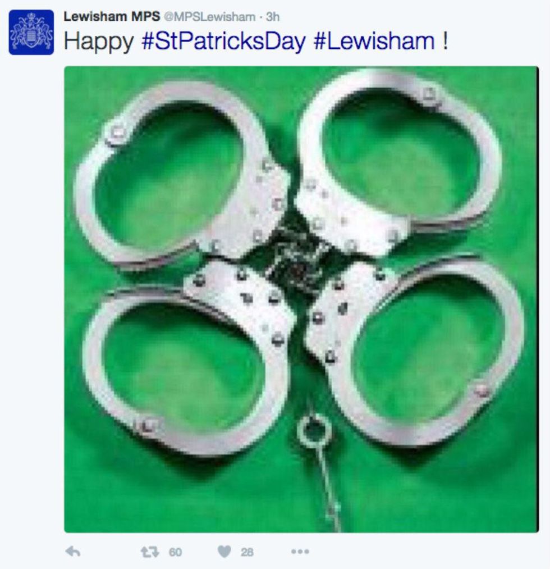Like the tweet with the heart icon
This screenshot has width=550, height=569.
[x=224, y=552]
